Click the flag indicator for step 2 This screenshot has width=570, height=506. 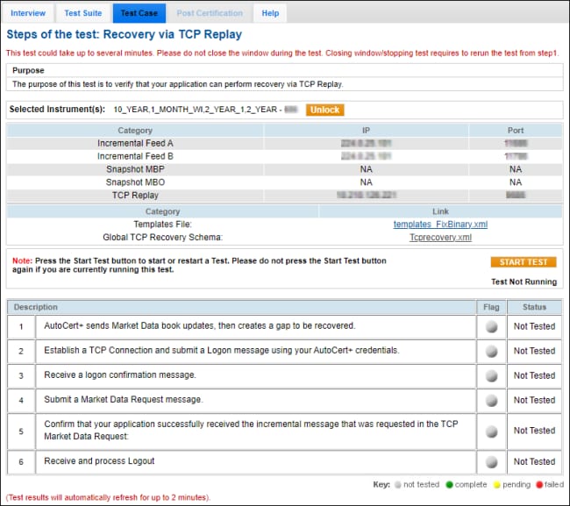pos(490,352)
